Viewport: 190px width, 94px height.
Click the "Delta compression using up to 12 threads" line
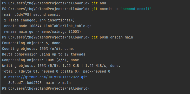coord(44,54)
